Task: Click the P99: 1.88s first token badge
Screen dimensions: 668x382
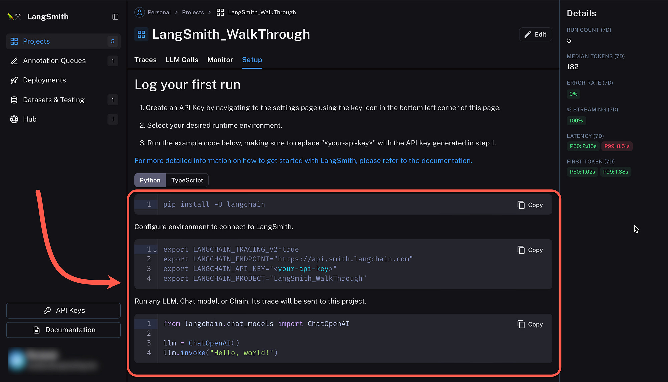Action: (x=615, y=172)
